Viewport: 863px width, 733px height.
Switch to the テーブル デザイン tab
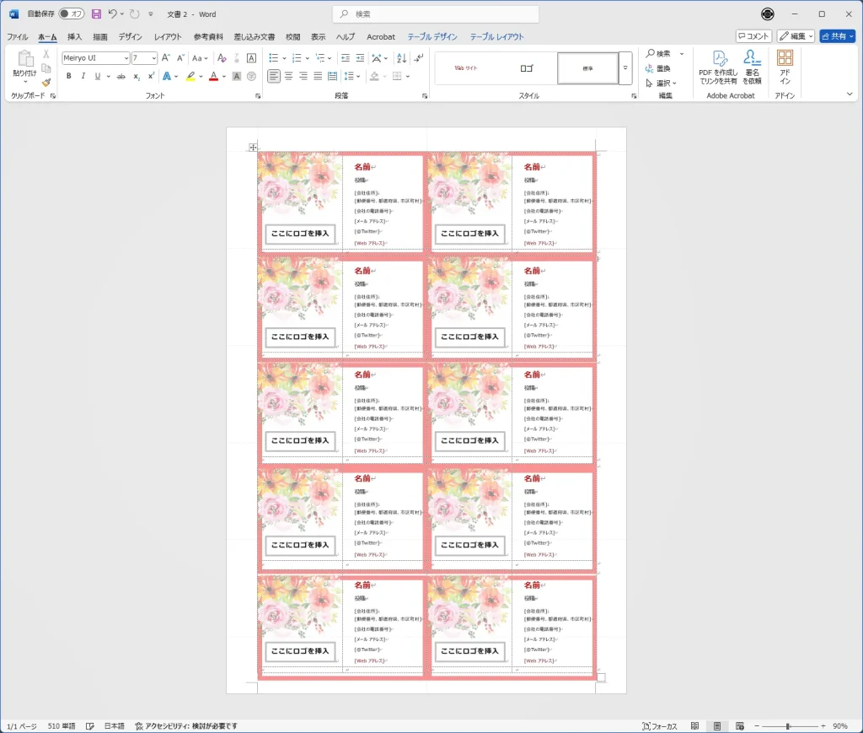[x=432, y=37]
